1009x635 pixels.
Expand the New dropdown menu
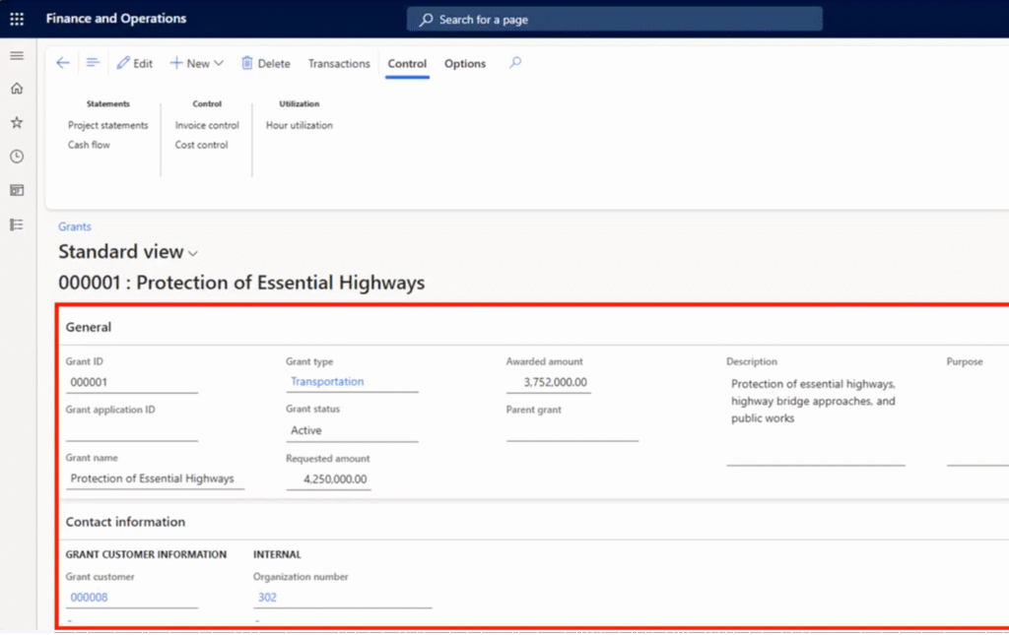pos(197,63)
